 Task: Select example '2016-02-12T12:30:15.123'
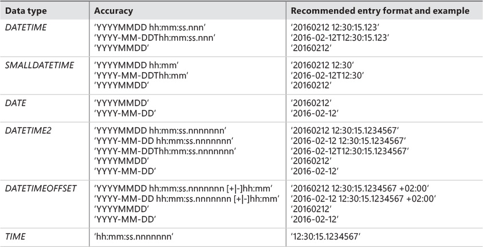click(x=341, y=37)
